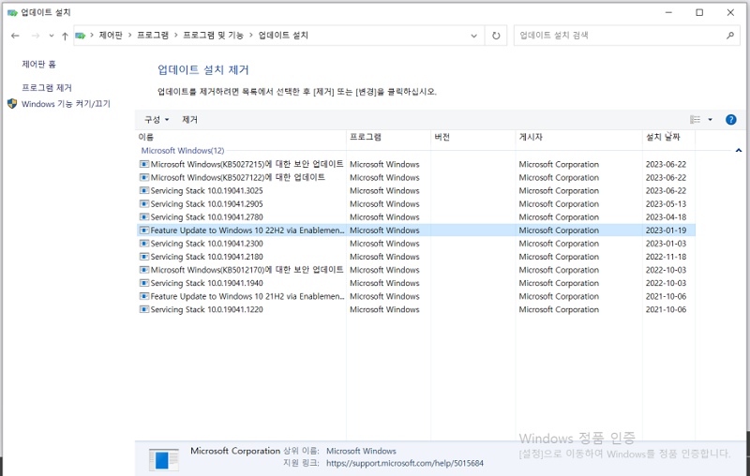Select Servicing Stack 10.0.19041.2180 name

pyautogui.click(x=206, y=257)
